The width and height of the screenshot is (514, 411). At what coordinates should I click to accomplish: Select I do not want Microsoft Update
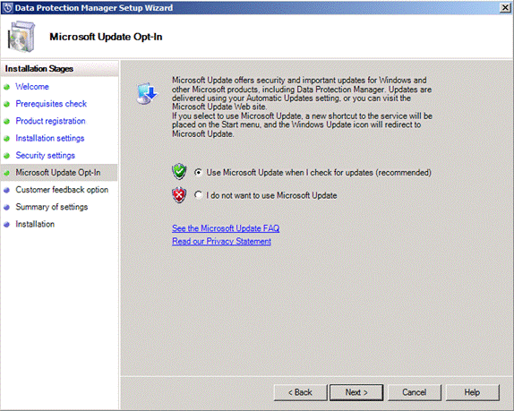(198, 195)
